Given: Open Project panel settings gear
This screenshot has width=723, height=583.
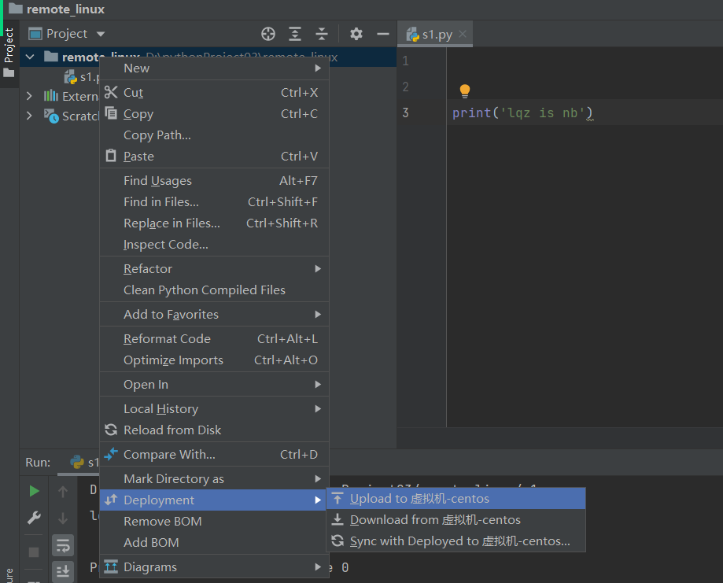Looking at the screenshot, I should click(x=356, y=34).
